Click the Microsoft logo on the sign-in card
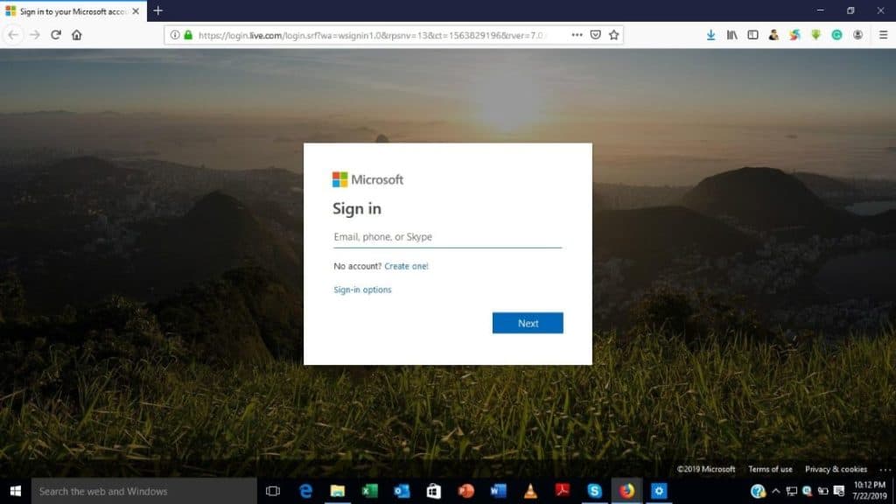 pyautogui.click(x=368, y=179)
